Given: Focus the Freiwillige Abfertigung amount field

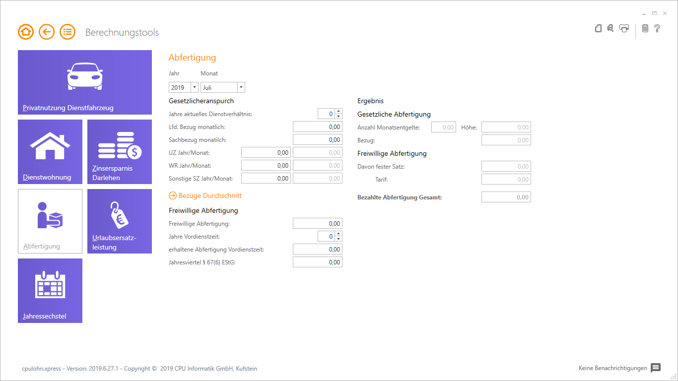Looking at the screenshot, I should (318, 224).
